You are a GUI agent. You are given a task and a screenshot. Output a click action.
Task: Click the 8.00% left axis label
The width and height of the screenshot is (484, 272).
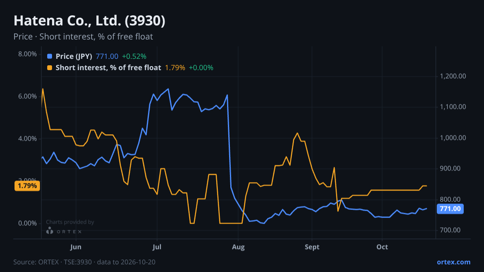(x=27, y=54)
